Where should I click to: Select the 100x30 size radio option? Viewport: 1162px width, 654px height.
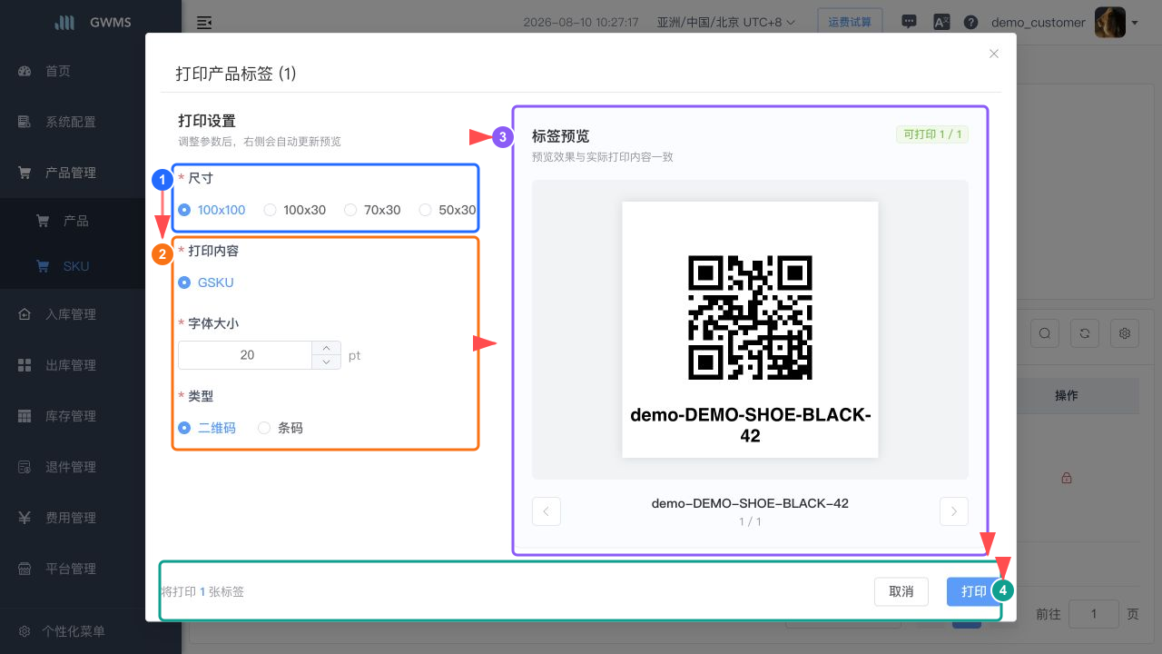pyautogui.click(x=295, y=210)
